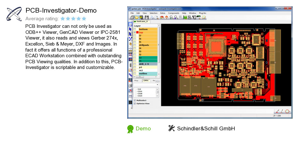Click the Schindler&Schill GmbH developer link
Image resolution: width=299 pixels, height=143 pixels.
206,128
